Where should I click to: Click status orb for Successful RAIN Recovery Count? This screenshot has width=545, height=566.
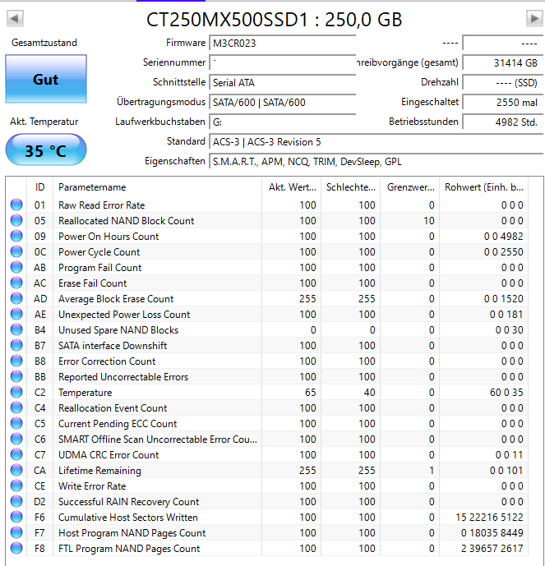16,501
